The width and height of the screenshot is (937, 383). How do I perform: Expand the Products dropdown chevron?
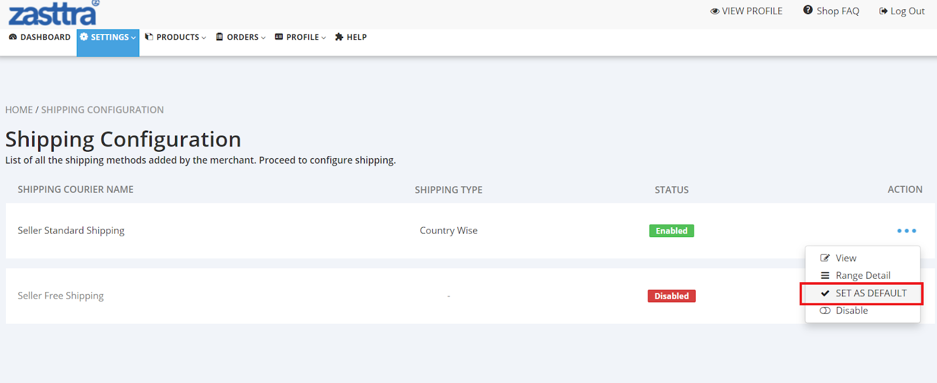204,38
